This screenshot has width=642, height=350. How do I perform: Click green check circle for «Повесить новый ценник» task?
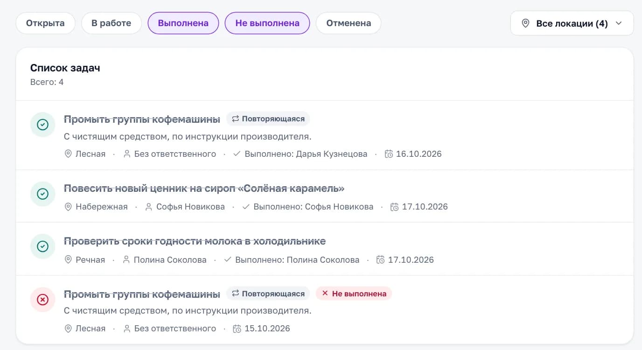click(x=42, y=194)
